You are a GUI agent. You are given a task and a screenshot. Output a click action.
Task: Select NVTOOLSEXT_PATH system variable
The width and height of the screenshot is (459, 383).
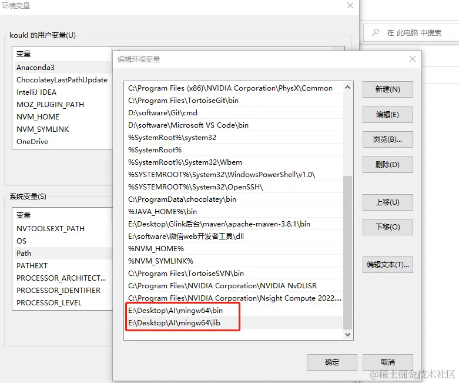click(63, 229)
